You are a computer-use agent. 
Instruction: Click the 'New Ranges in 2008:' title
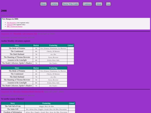pyautogui.click(x=10, y=19)
